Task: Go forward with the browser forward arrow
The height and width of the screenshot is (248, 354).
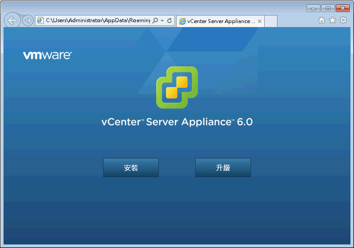Action: pyautogui.click(x=28, y=20)
